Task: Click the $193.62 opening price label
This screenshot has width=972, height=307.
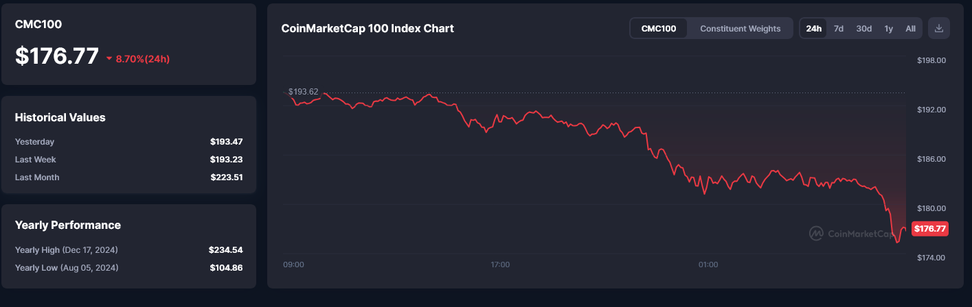Action: click(303, 91)
